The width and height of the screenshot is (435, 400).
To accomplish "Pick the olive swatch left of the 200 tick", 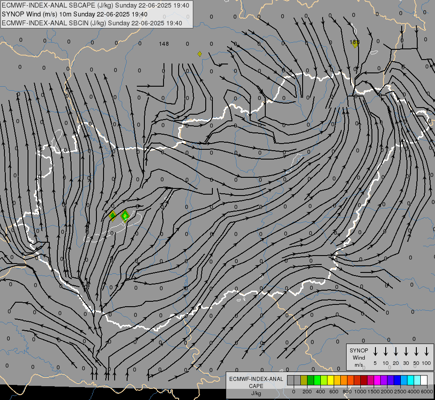I will [304, 380].
